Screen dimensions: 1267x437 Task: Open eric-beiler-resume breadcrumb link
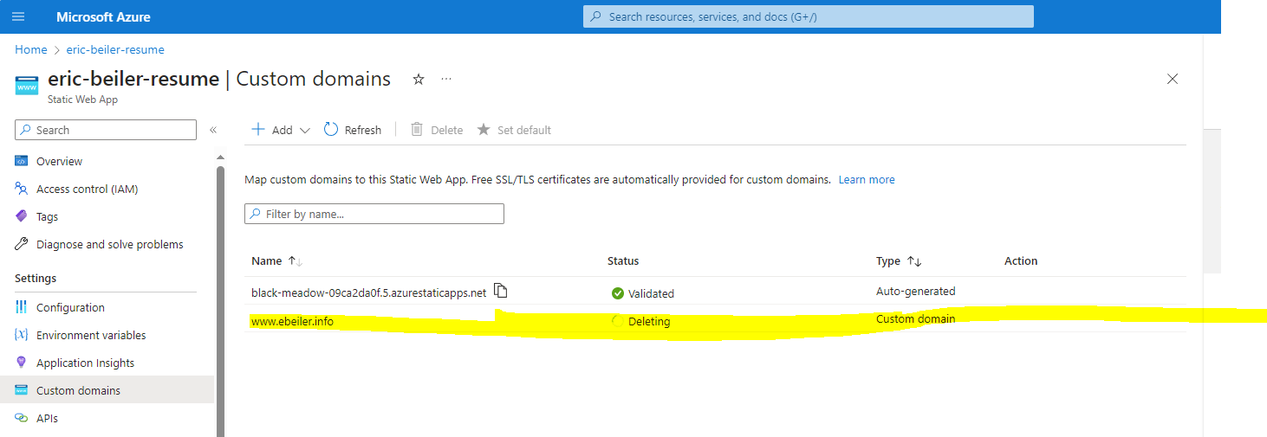(x=115, y=49)
